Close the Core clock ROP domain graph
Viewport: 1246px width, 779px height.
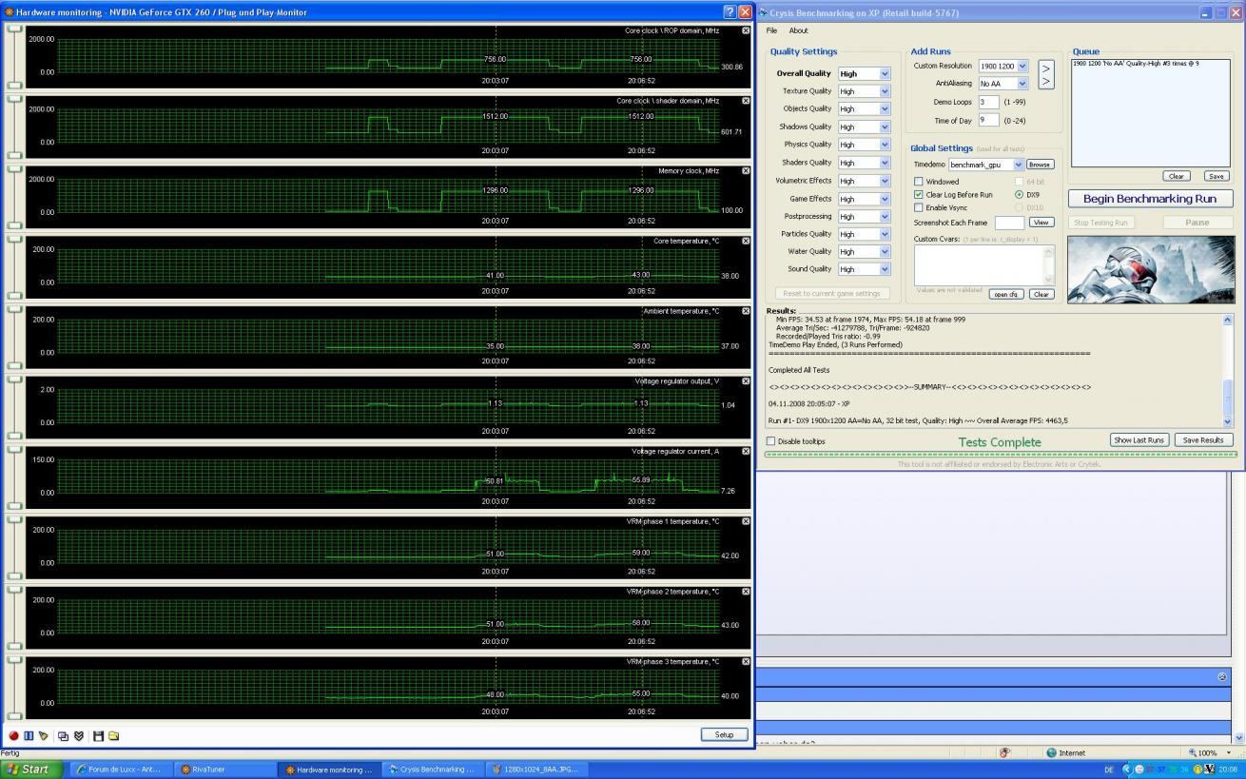[746, 30]
